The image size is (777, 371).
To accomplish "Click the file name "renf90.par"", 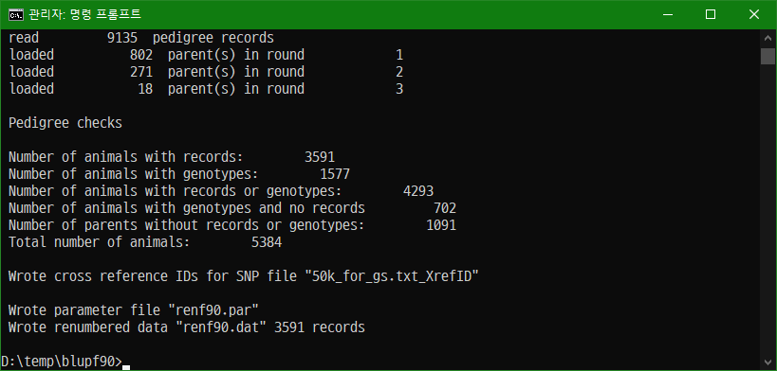I will (x=213, y=310).
